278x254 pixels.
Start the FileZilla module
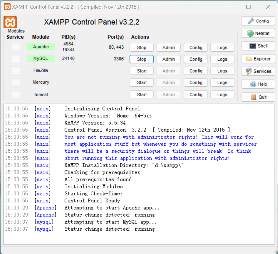pos(141,71)
